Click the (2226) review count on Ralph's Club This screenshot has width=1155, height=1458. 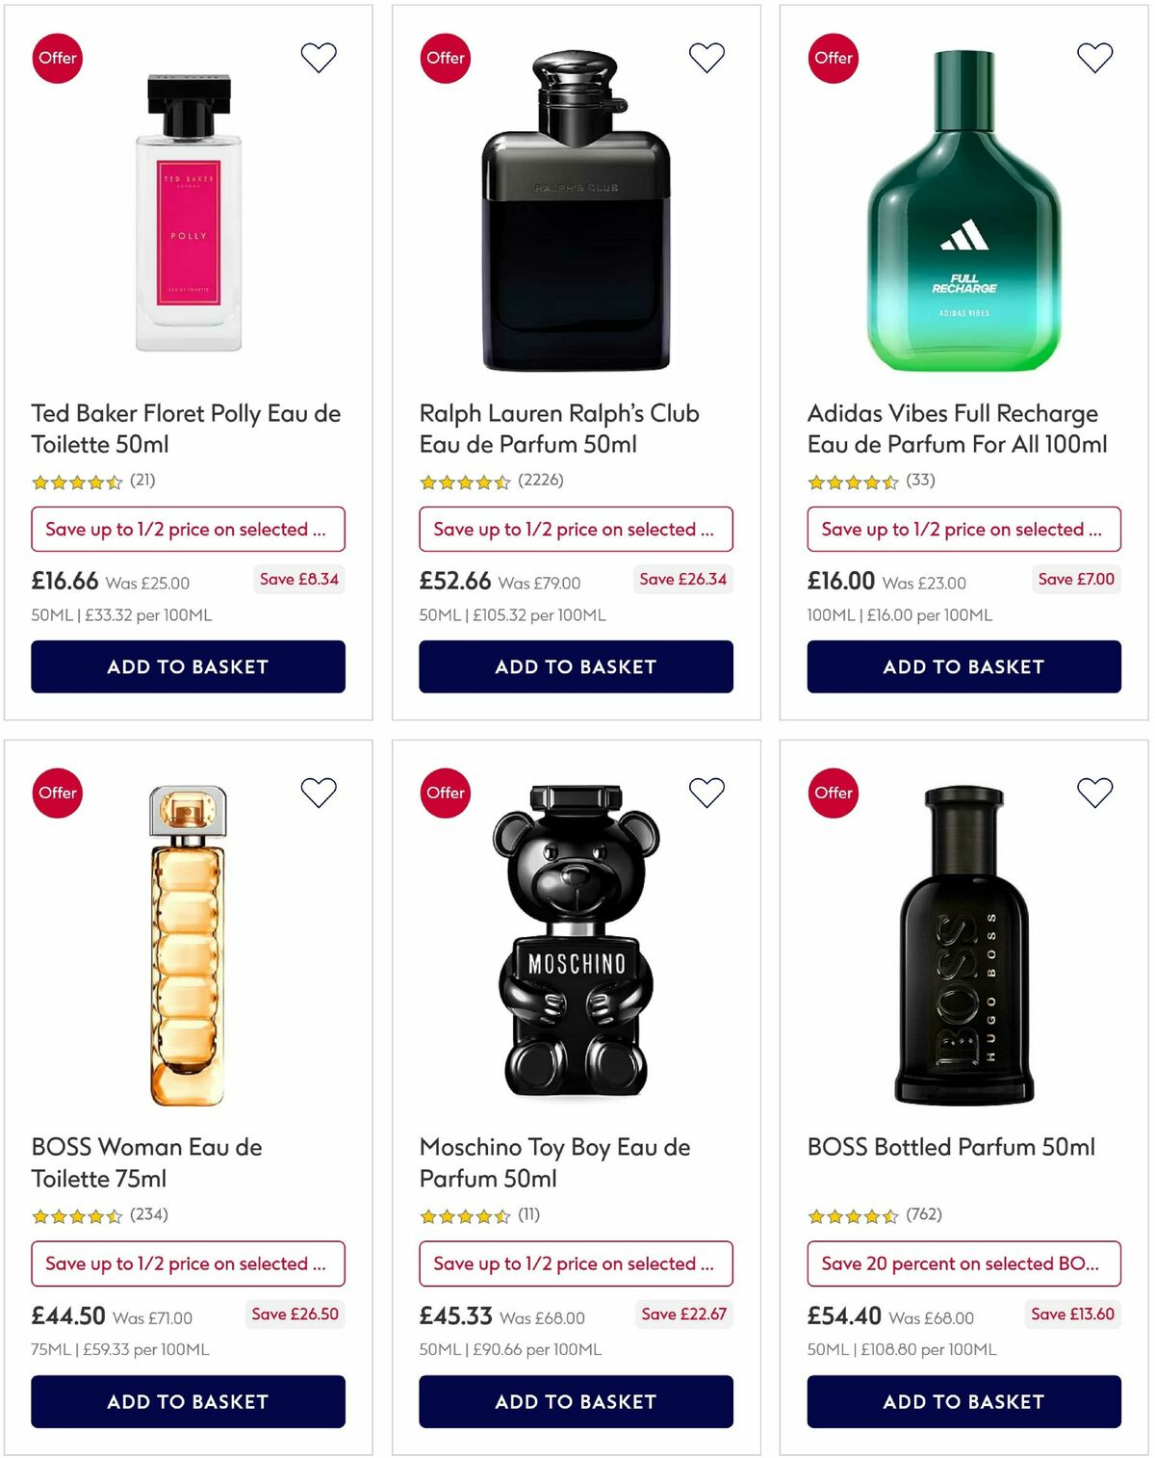pos(543,482)
